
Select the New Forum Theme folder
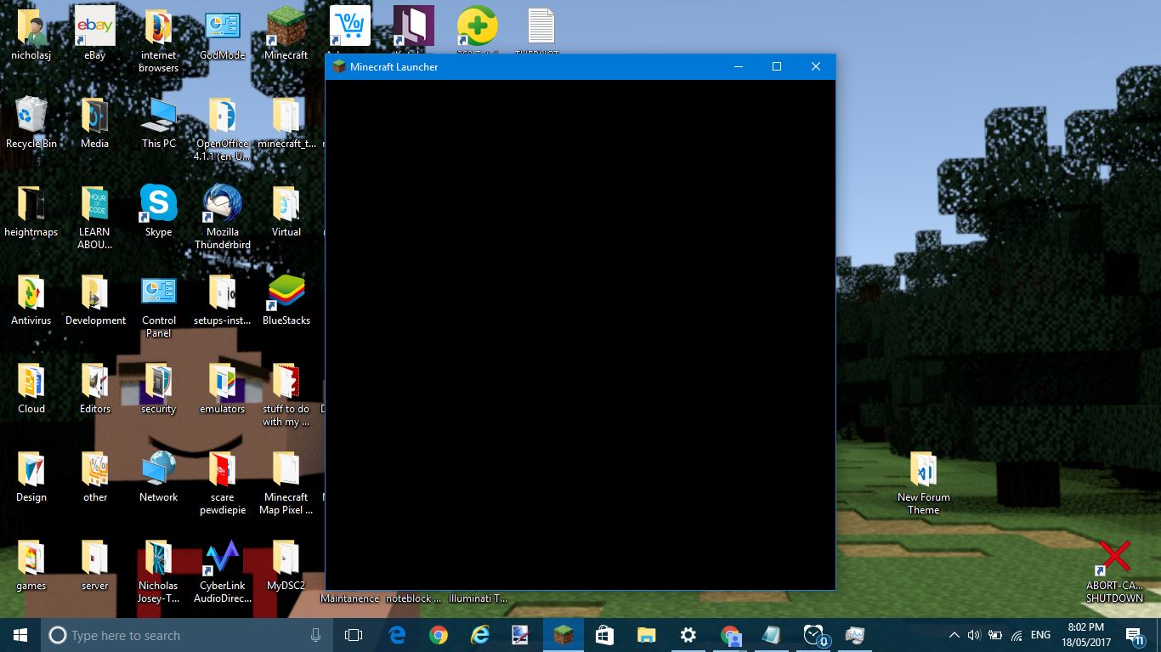(x=923, y=470)
